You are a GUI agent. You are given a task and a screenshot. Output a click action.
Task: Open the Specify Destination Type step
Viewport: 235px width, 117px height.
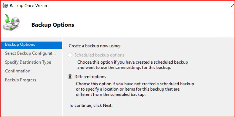point(28,62)
